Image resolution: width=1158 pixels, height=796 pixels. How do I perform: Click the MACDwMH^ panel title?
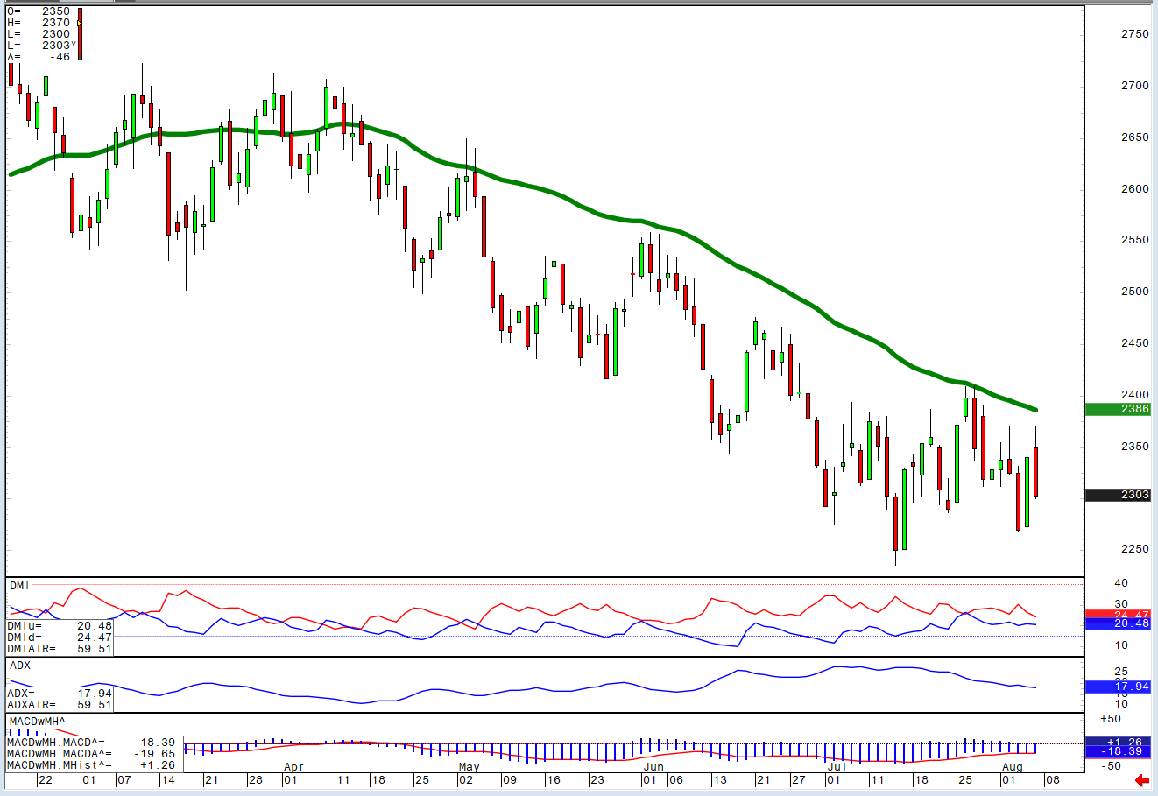tap(35, 721)
